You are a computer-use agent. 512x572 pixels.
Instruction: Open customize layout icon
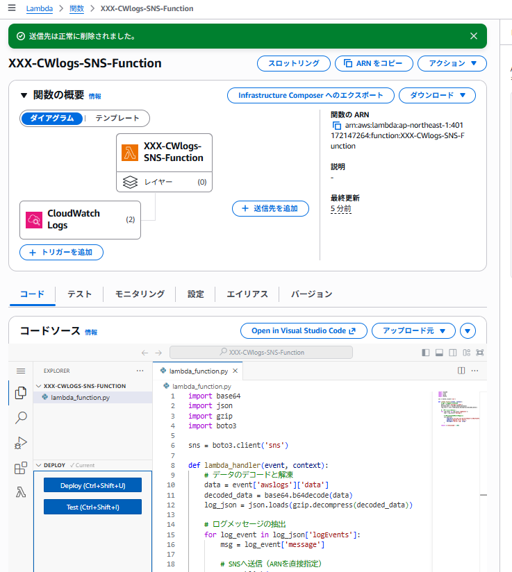click(x=466, y=353)
